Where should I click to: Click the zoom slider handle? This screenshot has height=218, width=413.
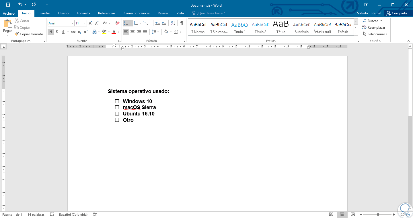click(x=378, y=215)
